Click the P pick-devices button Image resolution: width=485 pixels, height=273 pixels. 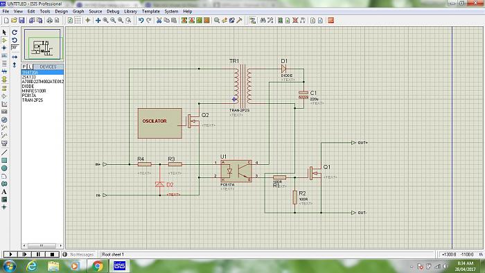point(24,67)
